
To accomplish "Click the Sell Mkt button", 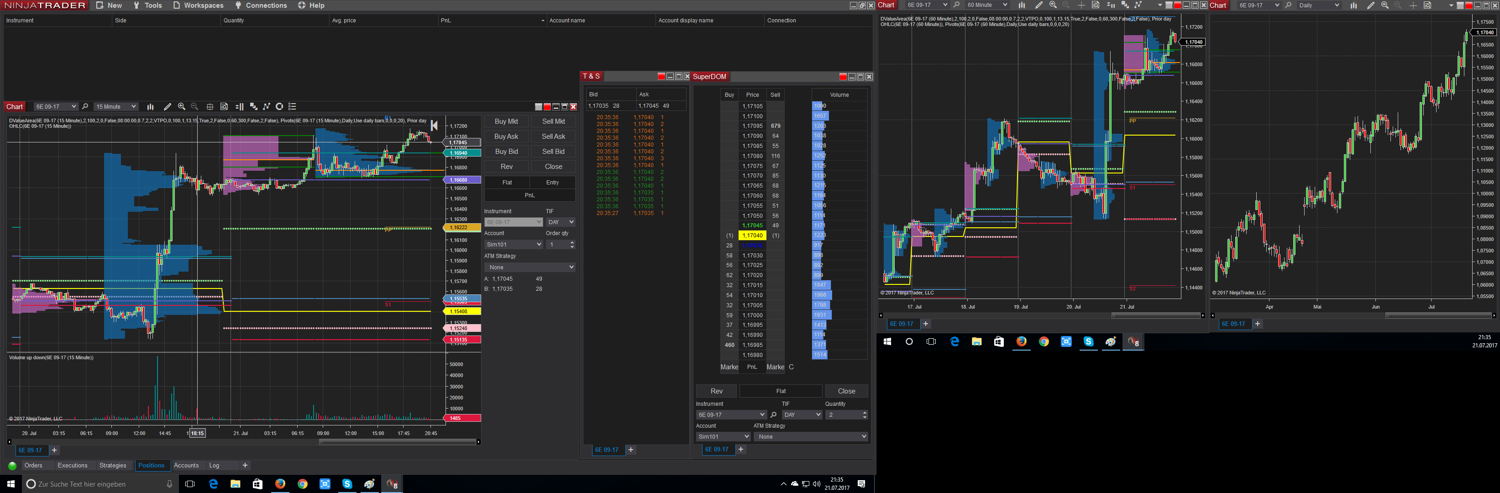I will [553, 121].
